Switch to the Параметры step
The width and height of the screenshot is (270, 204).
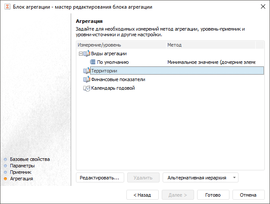coord(22,165)
